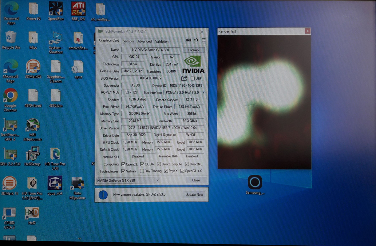Click the Digital Signature WHQL value
Image resolution: width=376 pixels, height=246 pixels.
pyautogui.click(x=191, y=135)
